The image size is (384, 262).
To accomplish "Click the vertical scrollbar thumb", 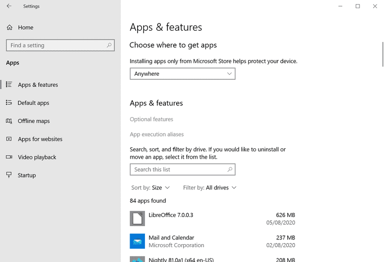I will coord(383,54).
